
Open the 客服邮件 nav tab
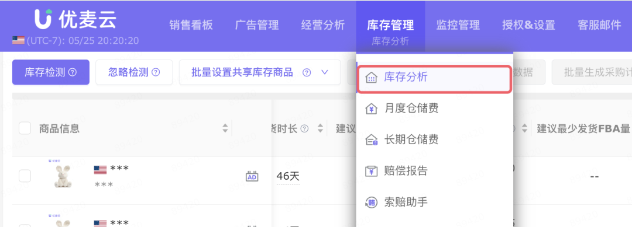point(600,25)
